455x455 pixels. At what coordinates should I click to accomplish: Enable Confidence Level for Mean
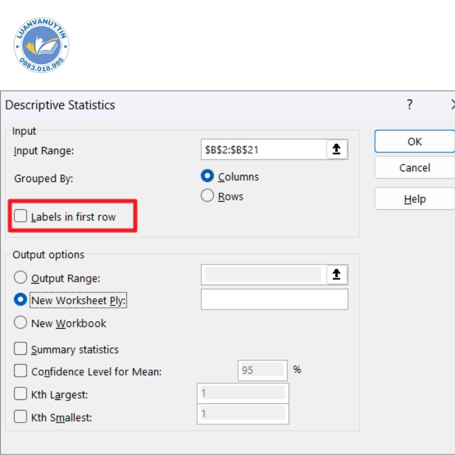coord(21,371)
